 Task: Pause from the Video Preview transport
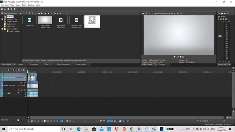coord(178,57)
